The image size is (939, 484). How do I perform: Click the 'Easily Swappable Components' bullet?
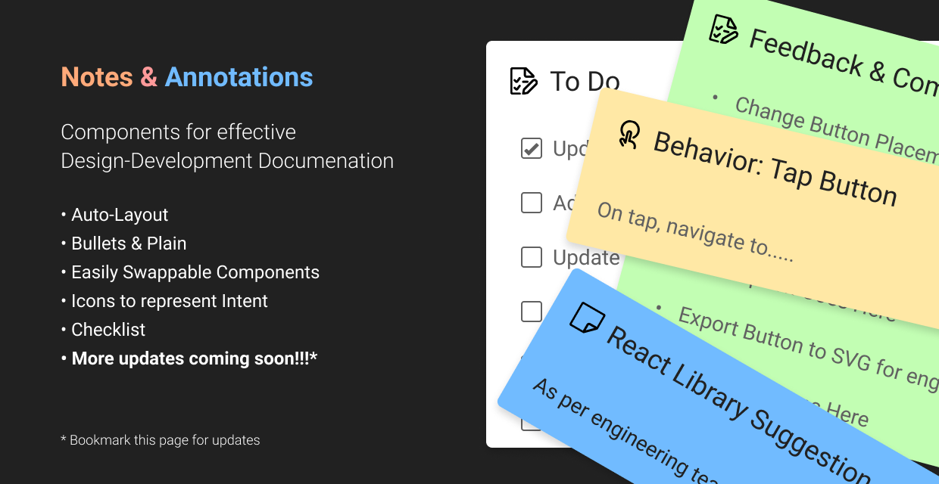[190, 272]
